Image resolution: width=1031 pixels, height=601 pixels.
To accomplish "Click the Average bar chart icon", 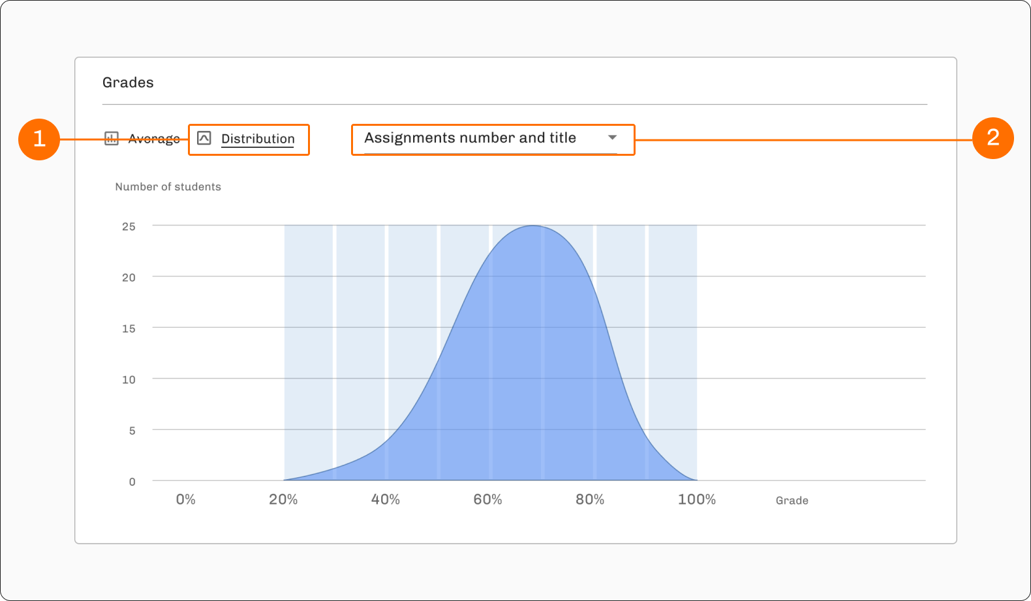I will point(112,139).
